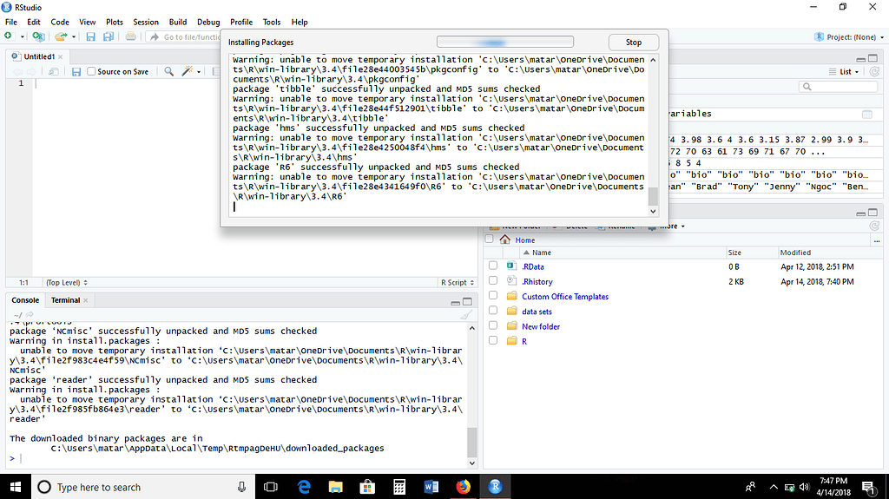889x499 pixels.
Task: Open the Tools menu
Action: tap(272, 22)
